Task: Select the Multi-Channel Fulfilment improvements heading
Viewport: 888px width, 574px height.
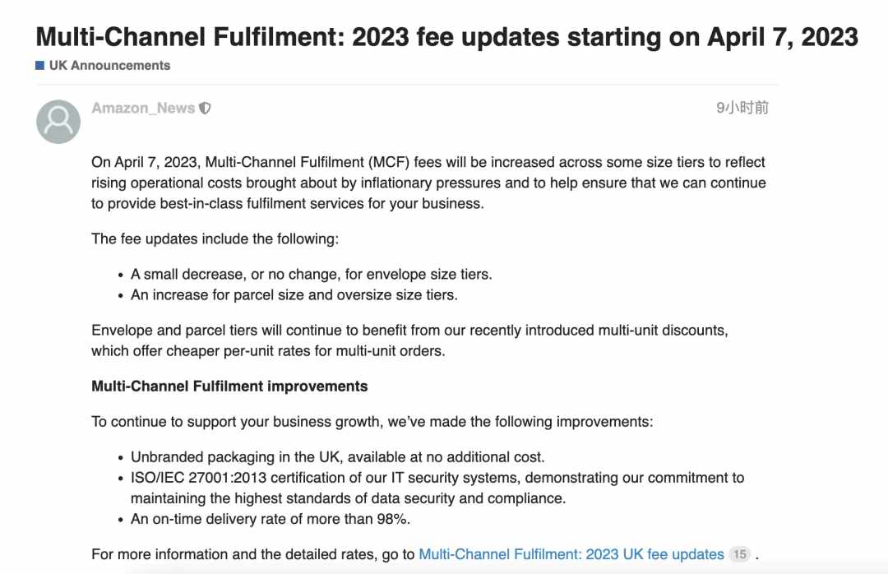Action: (229, 387)
